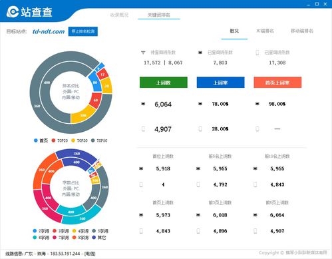Screen dimensions: 332x259
Task: Click the PC icon beside 78.00%
Action: pos(200,104)
